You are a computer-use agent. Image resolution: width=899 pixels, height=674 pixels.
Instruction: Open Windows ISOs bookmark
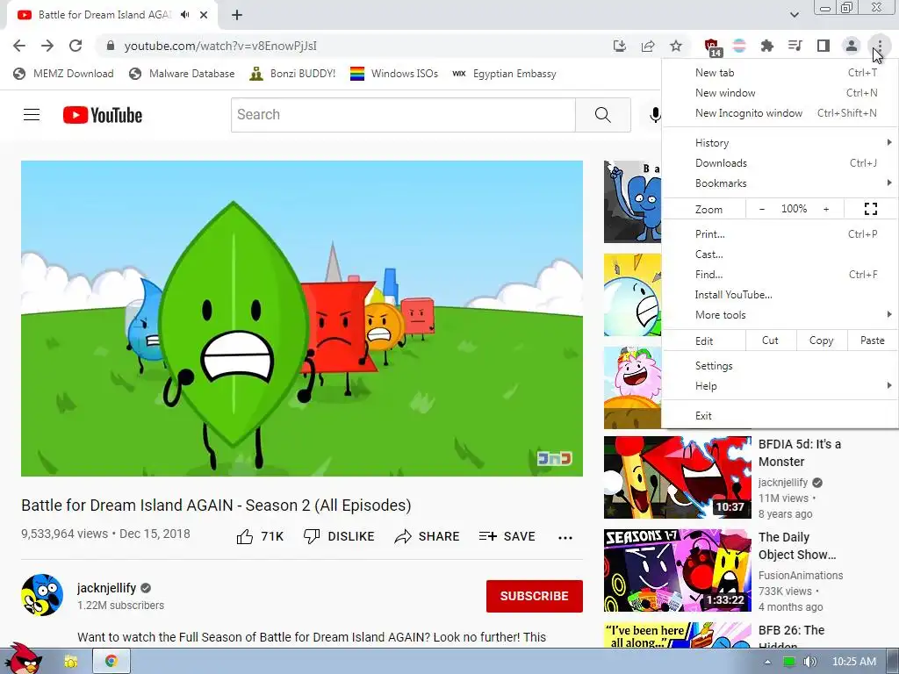click(x=394, y=74)
